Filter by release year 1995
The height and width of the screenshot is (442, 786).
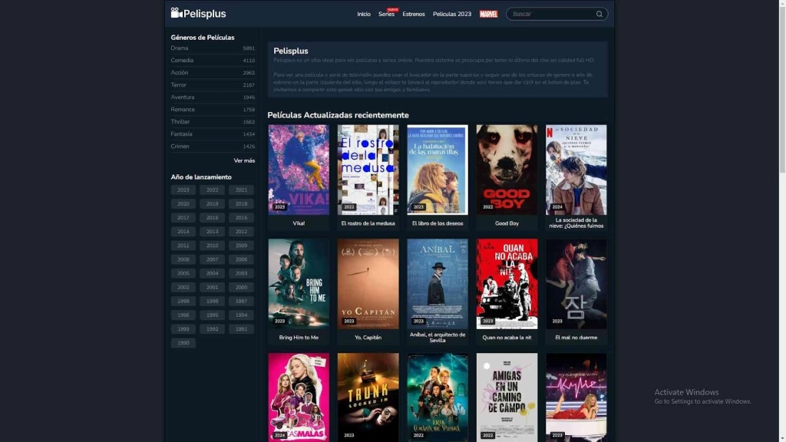pyautogui.click(x=212, y=315)
